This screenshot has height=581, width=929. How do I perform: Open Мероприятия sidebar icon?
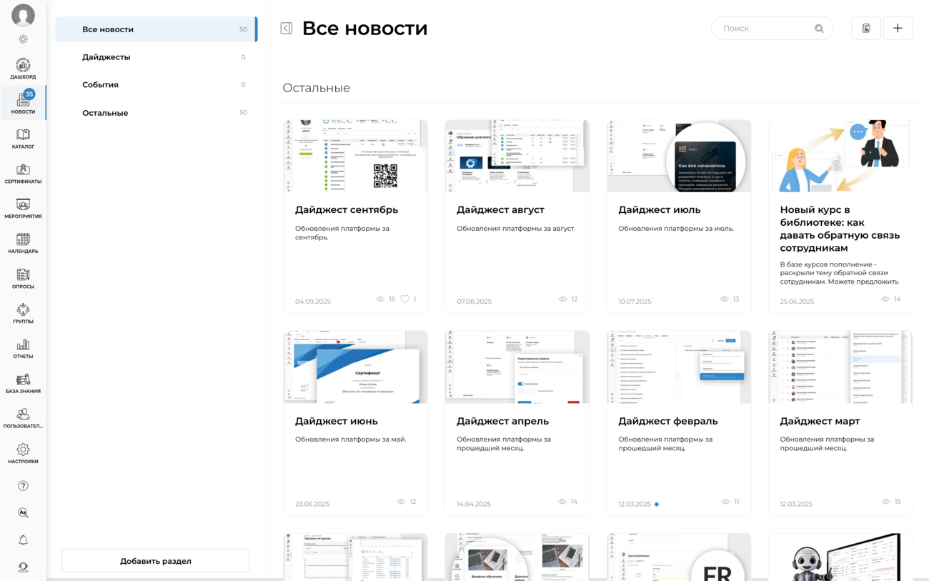(x=23, y=209)
